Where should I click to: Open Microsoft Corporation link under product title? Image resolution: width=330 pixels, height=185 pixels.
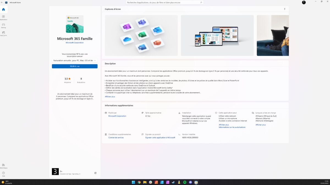[75, 43]
